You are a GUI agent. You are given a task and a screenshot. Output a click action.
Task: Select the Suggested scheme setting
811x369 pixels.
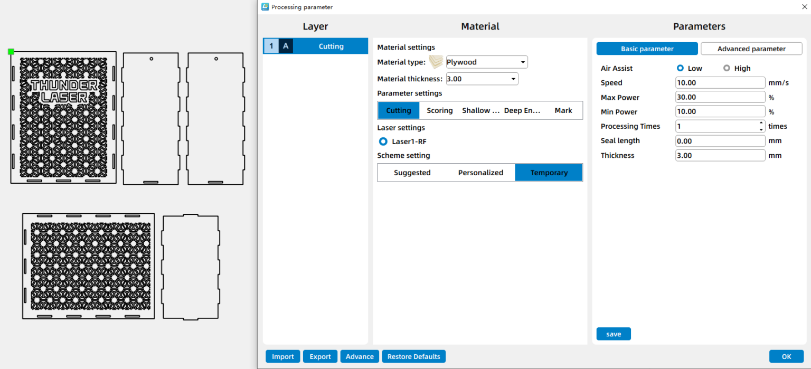pos(412,173)
